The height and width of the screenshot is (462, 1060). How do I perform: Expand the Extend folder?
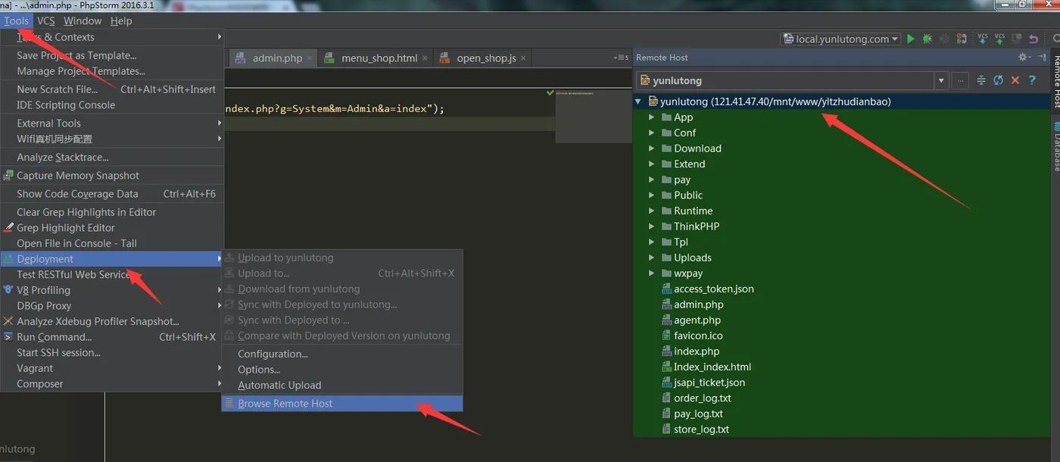651,164
